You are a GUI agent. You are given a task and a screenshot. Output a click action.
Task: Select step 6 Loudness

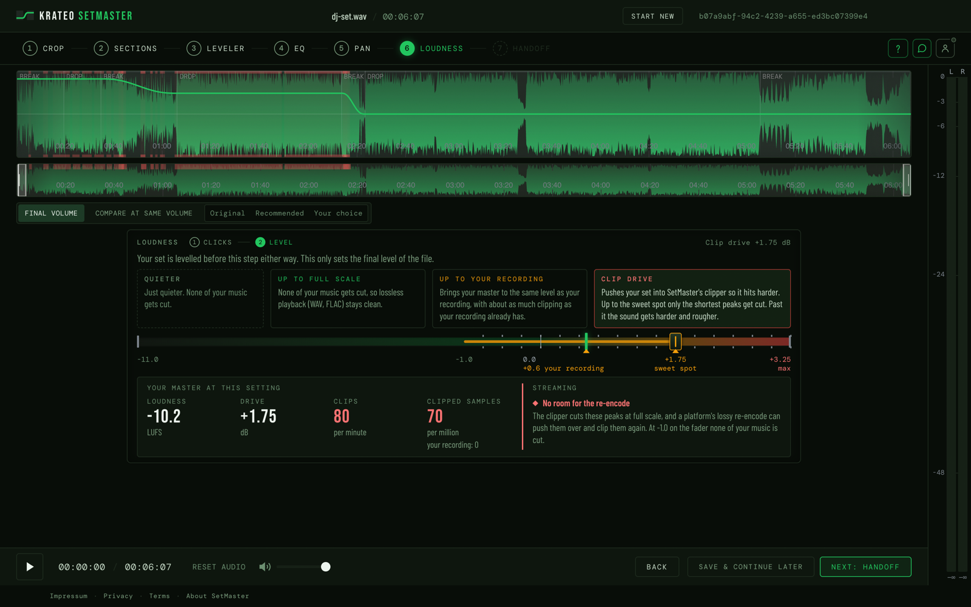click(x=431, y=49)
